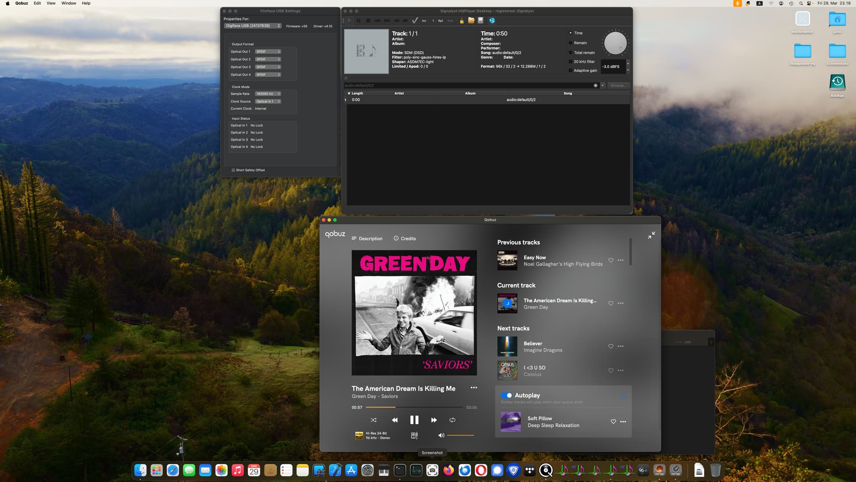This screenshot has height=482, width=856.
Task: Open more options for Easy Now
Action: click(621, 260)
